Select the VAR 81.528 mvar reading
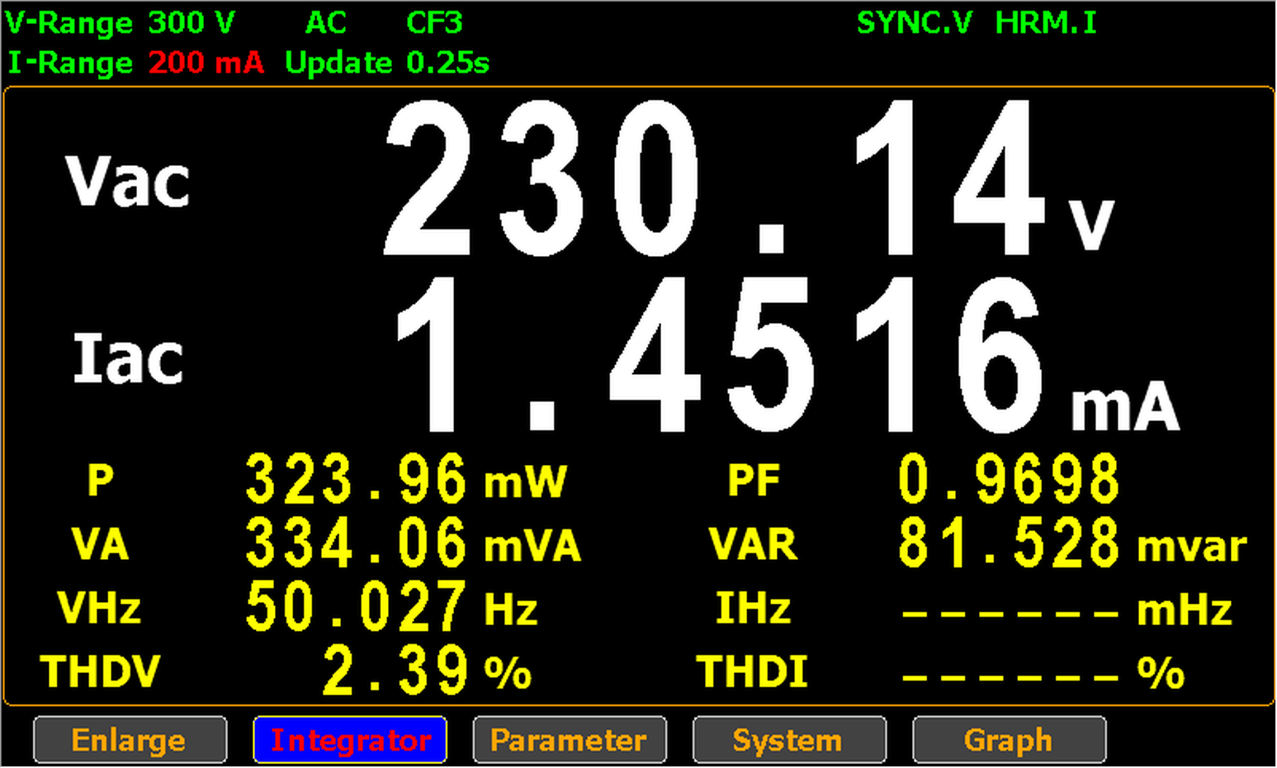 [1008, 543]
